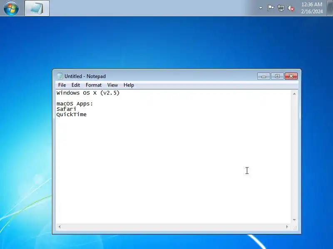This screenshot has height=249, width=333.
Task: Click the horizontal scrollbar left arrow
Action: (60, 227)
